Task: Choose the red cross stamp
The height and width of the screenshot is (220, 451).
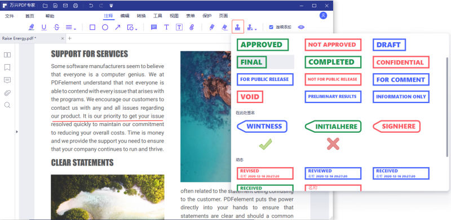Action: [333, 144]
